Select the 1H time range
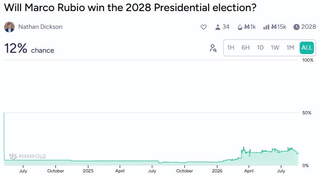Screen dimensions: 321x175 tap(231, 48)
